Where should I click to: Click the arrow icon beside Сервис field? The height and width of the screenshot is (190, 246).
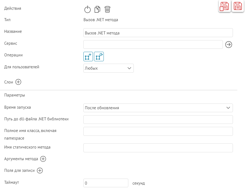coord(229,44)
